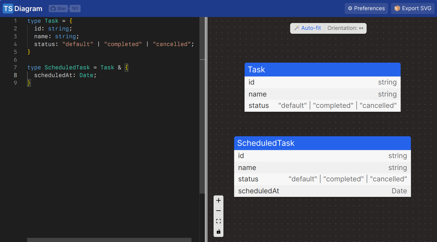Click the closing brace on line 9

coord(29,83)
